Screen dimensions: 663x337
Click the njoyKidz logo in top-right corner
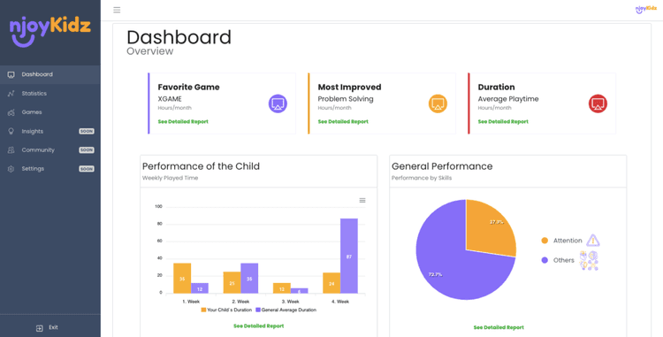coord(645,10)
